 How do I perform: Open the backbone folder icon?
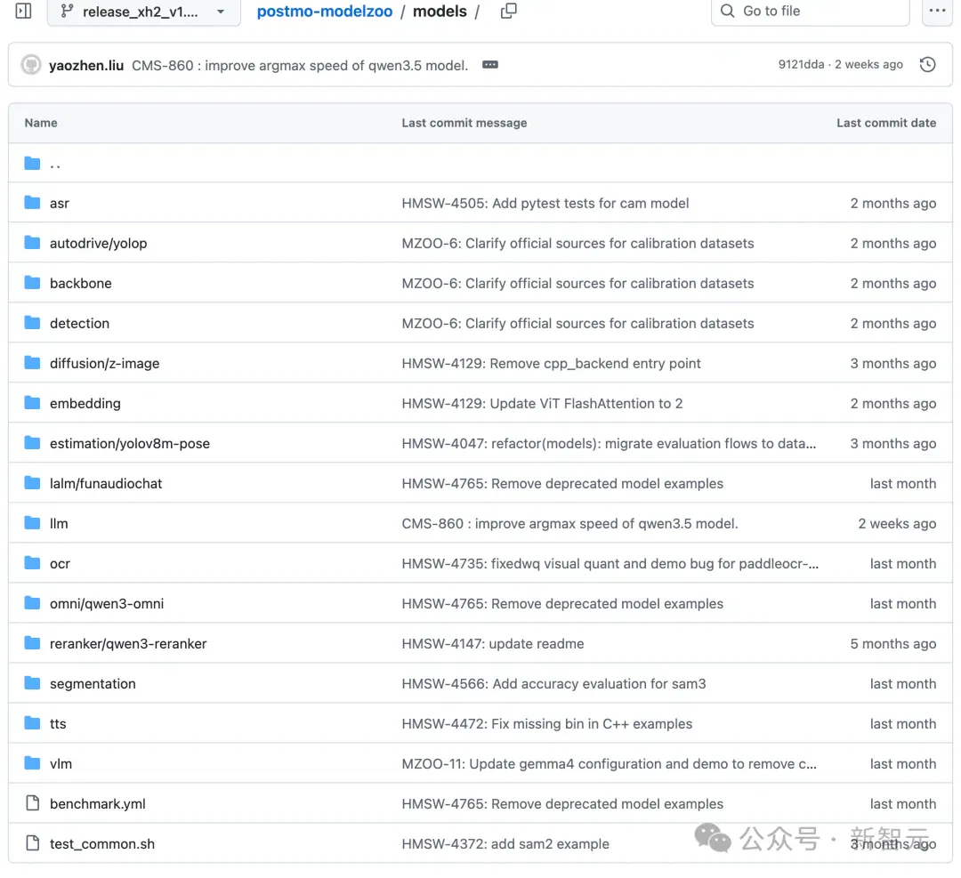point(33,283)
